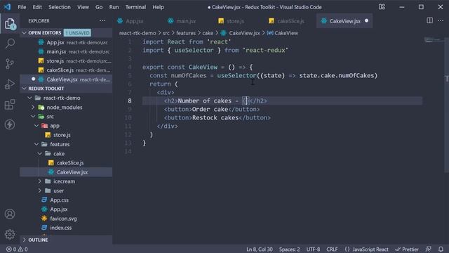Viewport: 449px width, 253px height.
Task: Change language mode JavaScript React
Action: coord(366,249)
